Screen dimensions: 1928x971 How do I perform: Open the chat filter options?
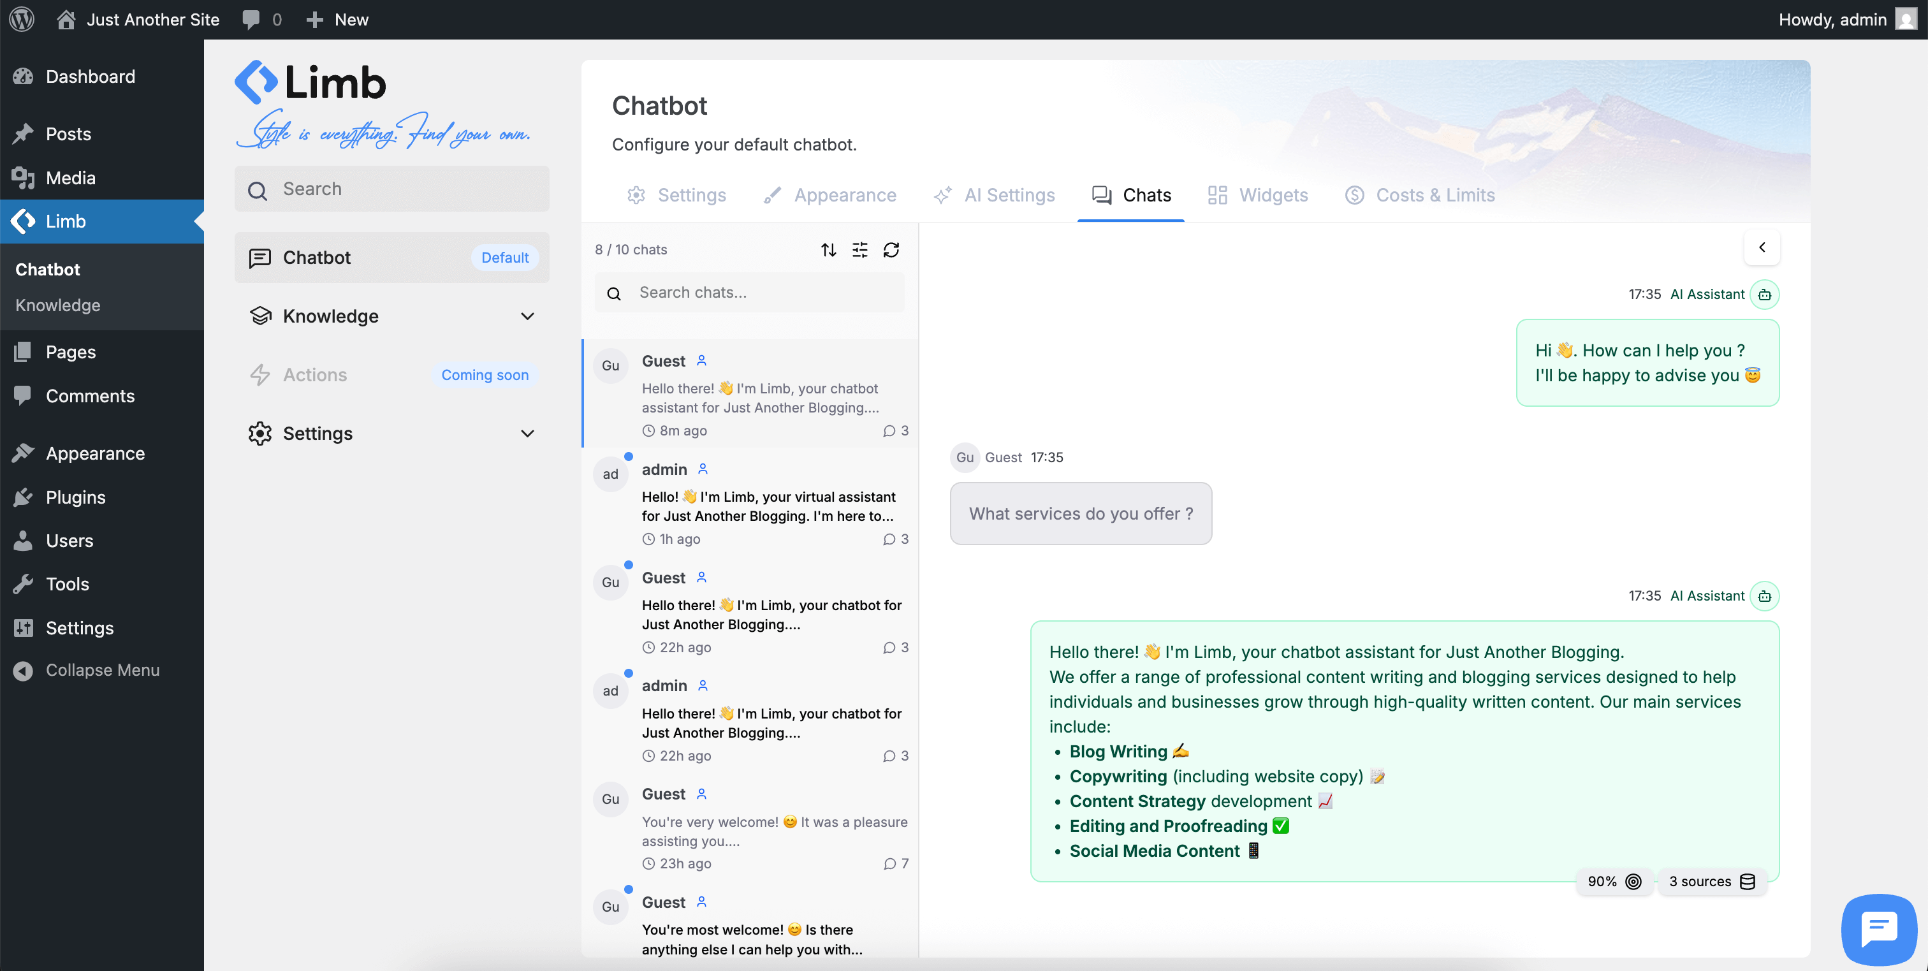pyautogui.click(x=860, y=249)
